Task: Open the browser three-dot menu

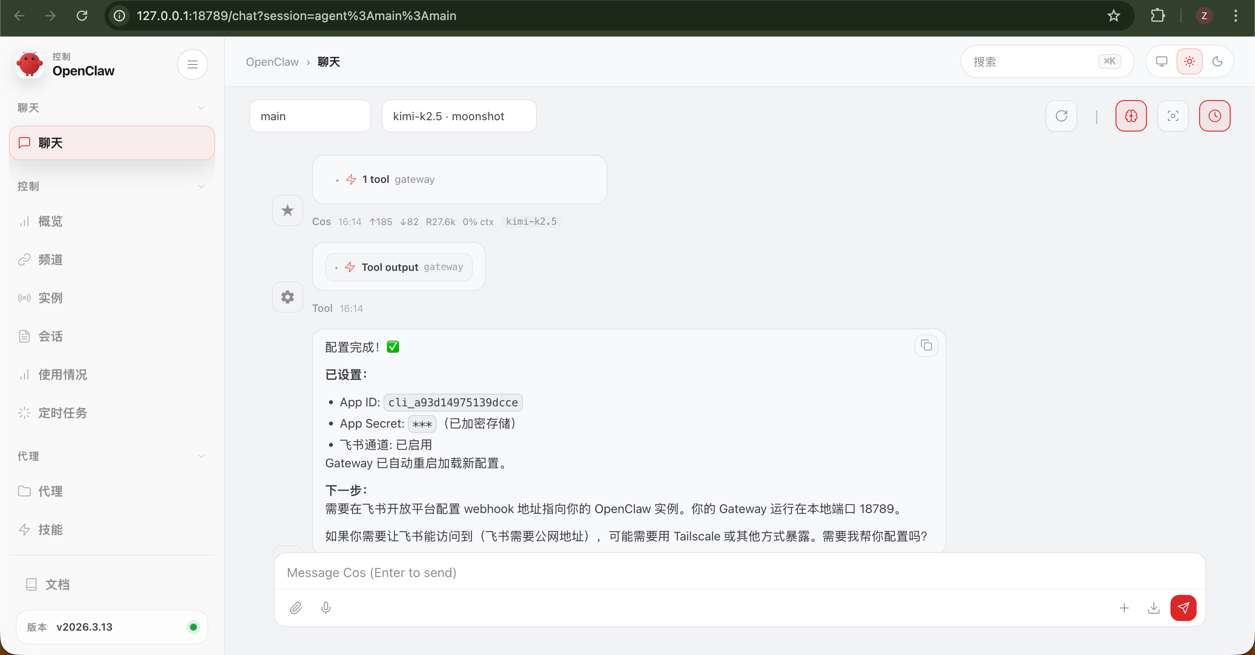Action: [x=1235, y=16]
